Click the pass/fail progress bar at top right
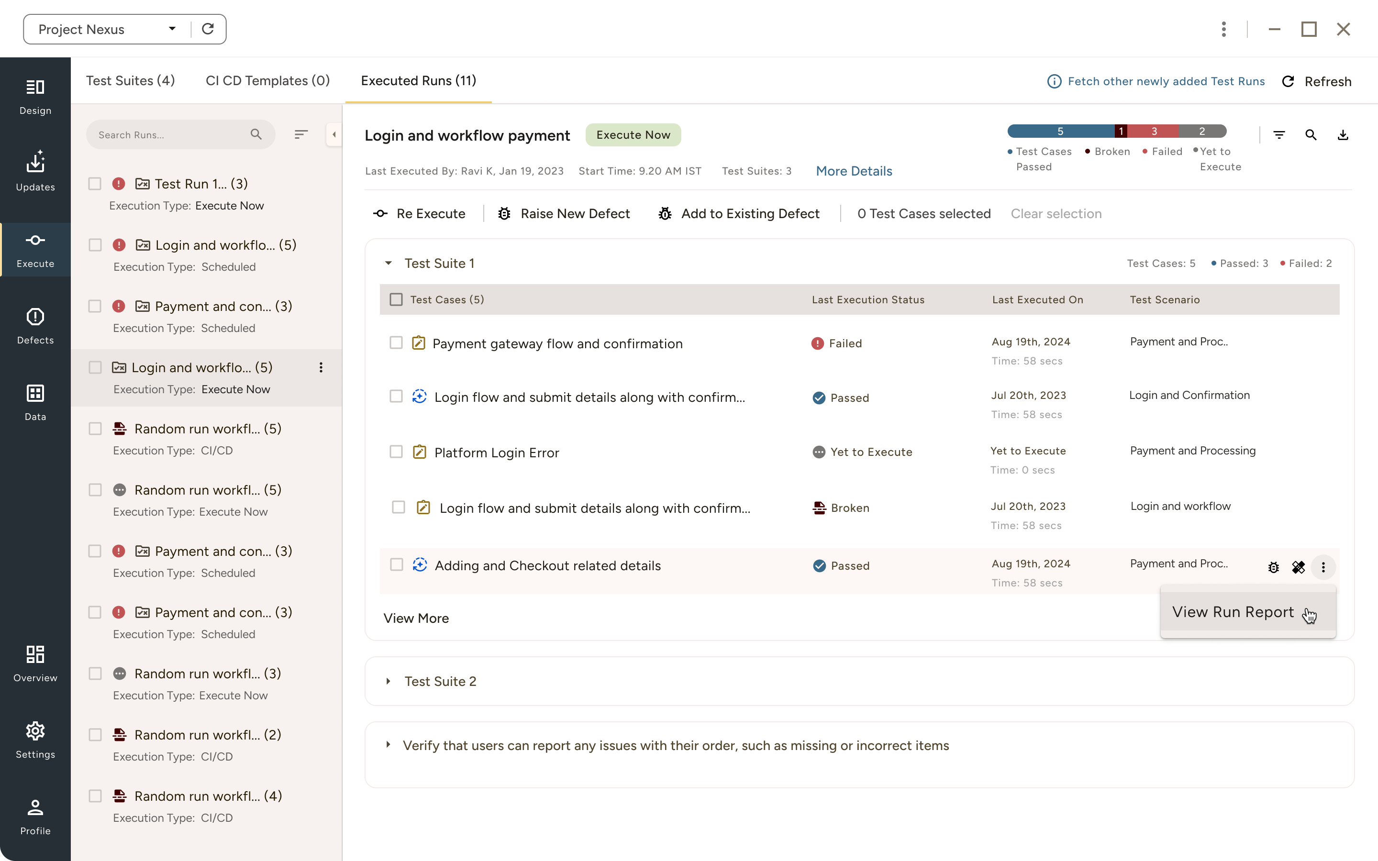Viewport: 1378px width, 861px height. point(1116,131)
